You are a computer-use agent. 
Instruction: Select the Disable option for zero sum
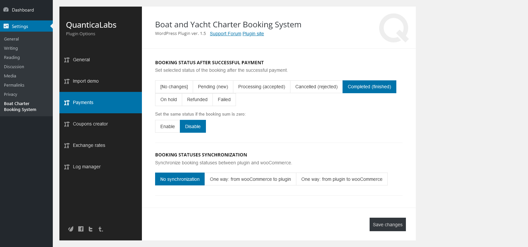(193, 126)
